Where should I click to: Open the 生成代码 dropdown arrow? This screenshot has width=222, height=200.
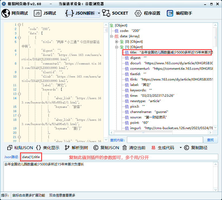coord(181,148)
